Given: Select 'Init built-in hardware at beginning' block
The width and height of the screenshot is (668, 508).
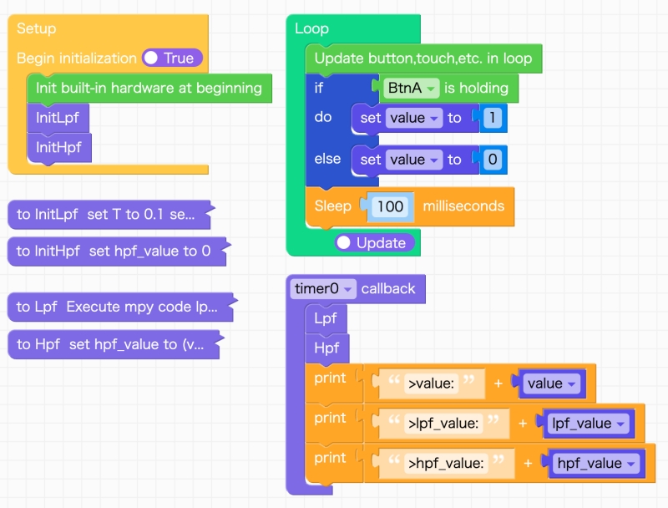Looking at the screenshot, I should [x=149, y=88].
